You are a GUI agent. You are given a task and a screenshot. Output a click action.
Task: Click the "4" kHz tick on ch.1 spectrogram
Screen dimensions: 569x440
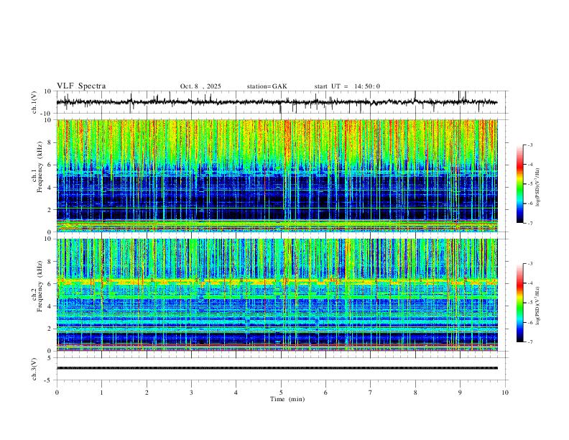coord(50,188)
